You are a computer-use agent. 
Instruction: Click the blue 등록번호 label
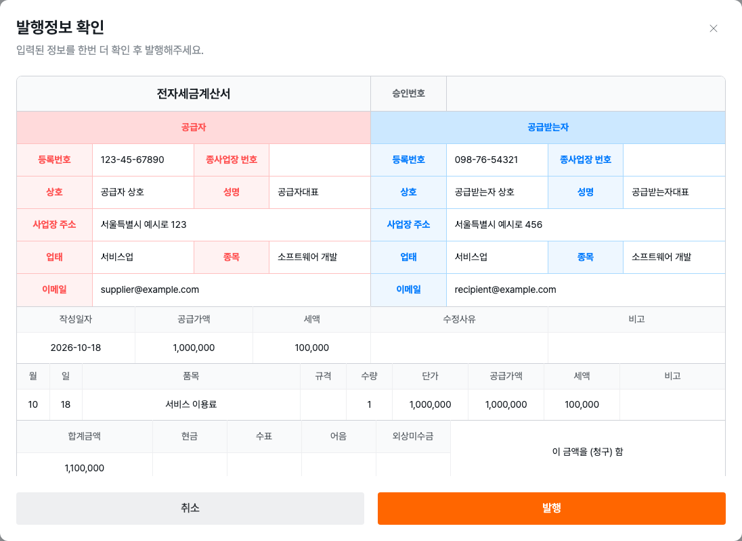point(408,160)
